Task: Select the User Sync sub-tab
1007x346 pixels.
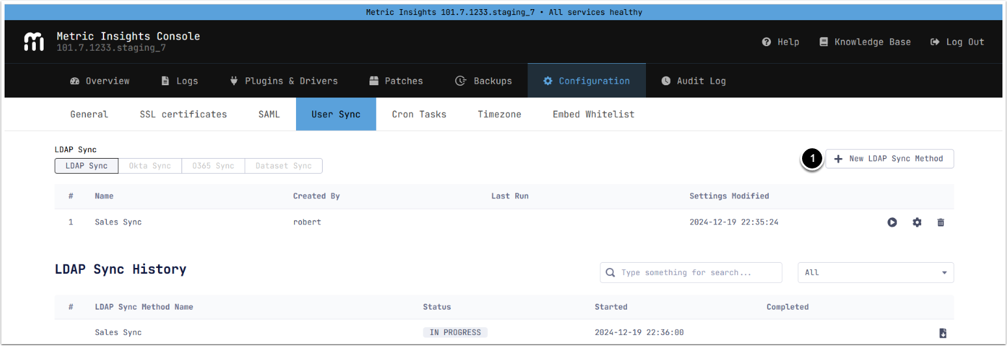Action: click(336, 114)
